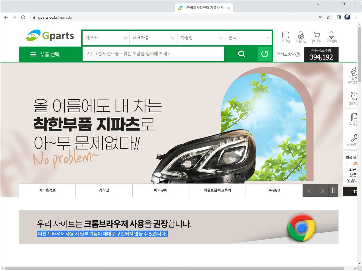Viewport: 362px width, 271px height.
Task: Show previous banner slide
Action: tap(309, 190)
